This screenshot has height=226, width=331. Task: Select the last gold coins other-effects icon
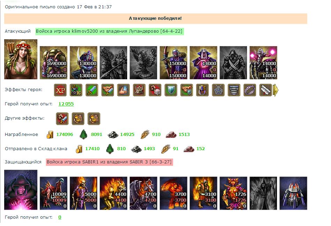pyautogui.click(x=94, y=119)
